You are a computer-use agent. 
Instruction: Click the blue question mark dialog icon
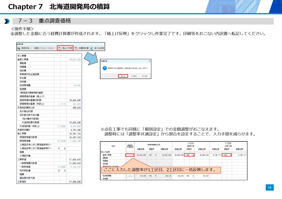click(x=104, y=68)
